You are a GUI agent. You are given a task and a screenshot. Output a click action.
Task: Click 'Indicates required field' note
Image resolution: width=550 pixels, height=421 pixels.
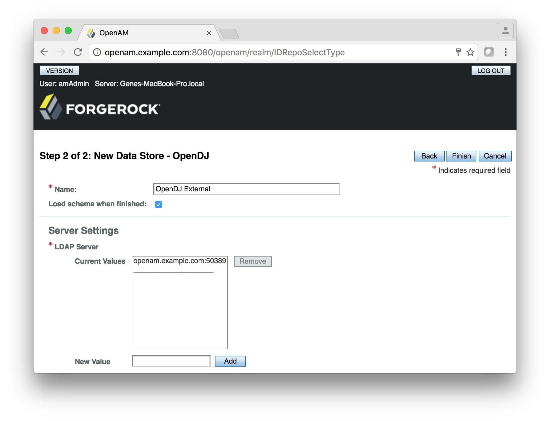point(474,170)
